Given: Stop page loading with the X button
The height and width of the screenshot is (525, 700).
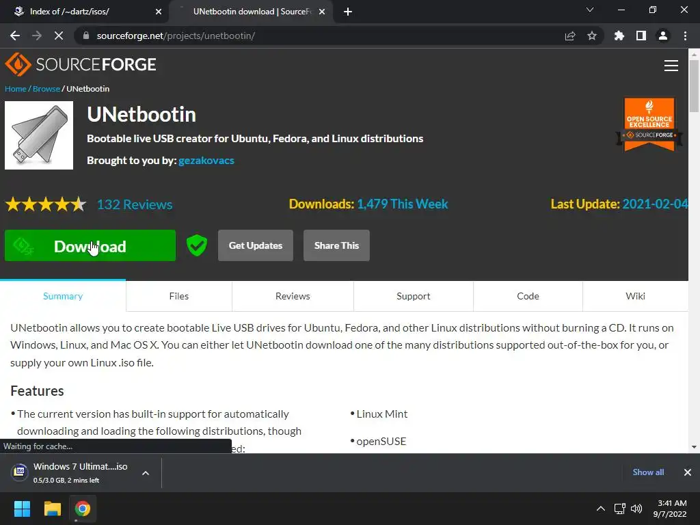Looking at the screenshot, I should tap(59, 36).
